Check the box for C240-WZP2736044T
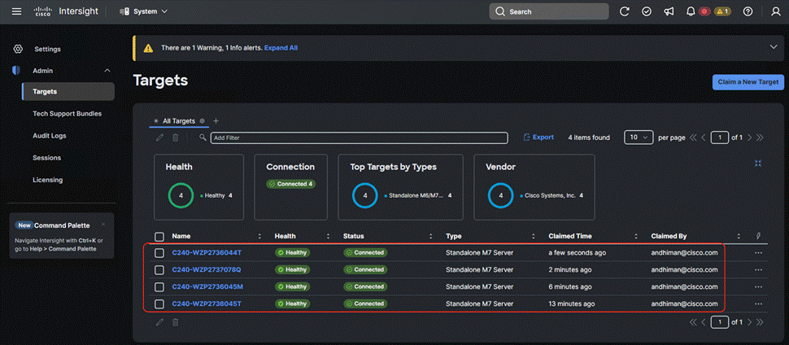789x345 pixels. tap(159, 253)
